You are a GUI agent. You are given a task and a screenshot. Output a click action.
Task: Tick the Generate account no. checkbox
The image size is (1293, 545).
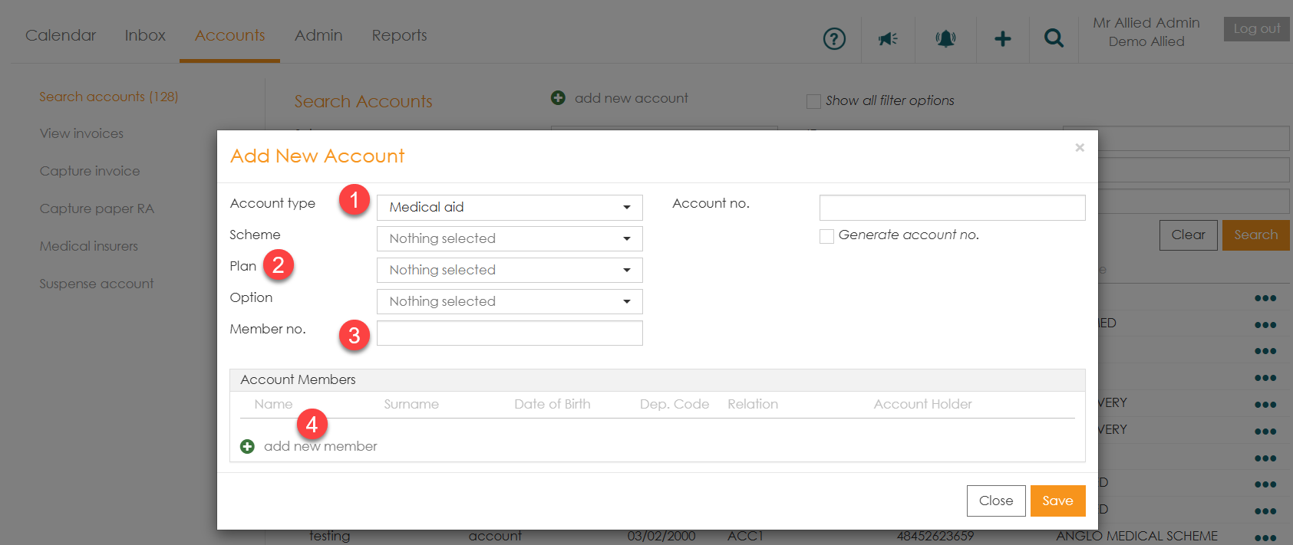[826, 236]
